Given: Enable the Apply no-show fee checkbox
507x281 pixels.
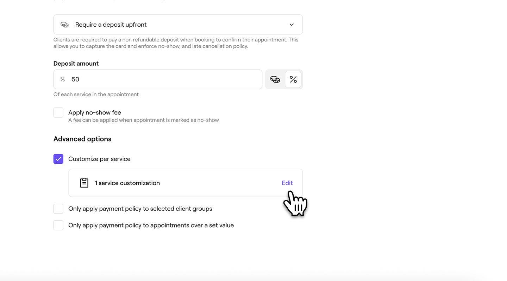Looking at the screenshot, I should point(58,113).
